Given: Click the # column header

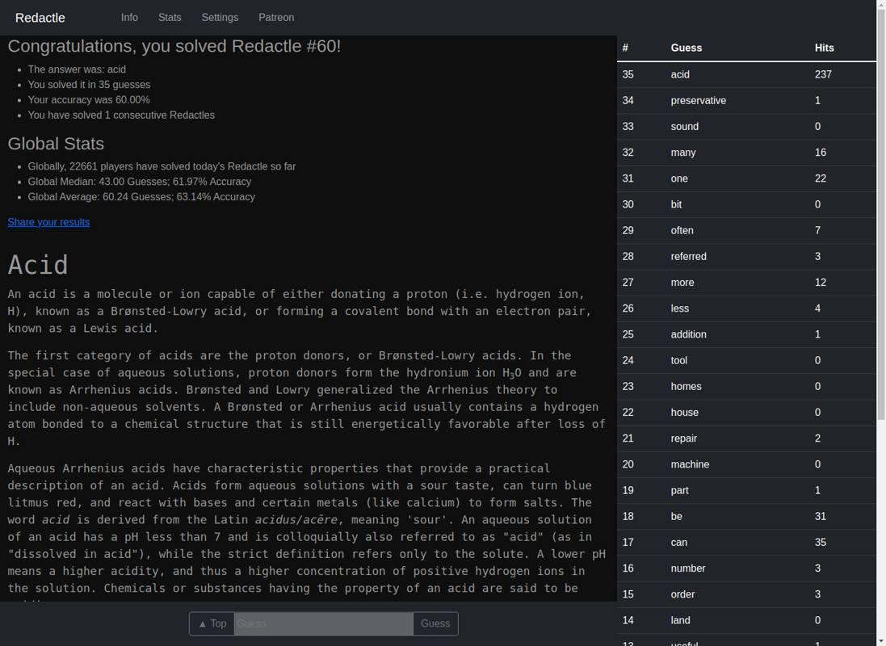Looking at the screenshot, I should 624,48.
